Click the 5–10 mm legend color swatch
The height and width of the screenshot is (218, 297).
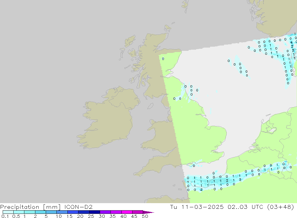pos(51,212)
